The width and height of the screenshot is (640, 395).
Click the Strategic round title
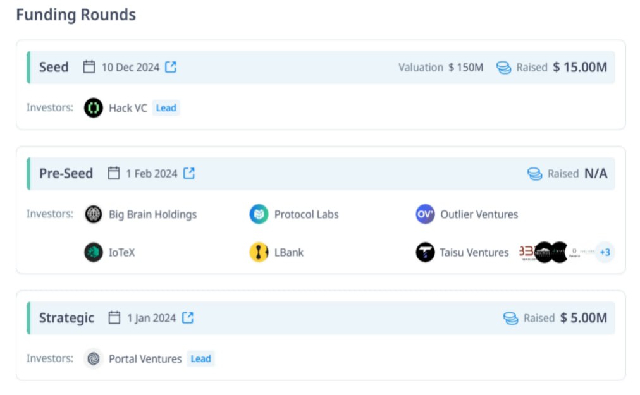[66, 318]
